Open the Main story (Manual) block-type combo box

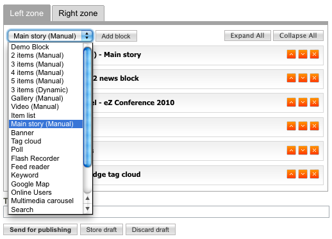50,36
